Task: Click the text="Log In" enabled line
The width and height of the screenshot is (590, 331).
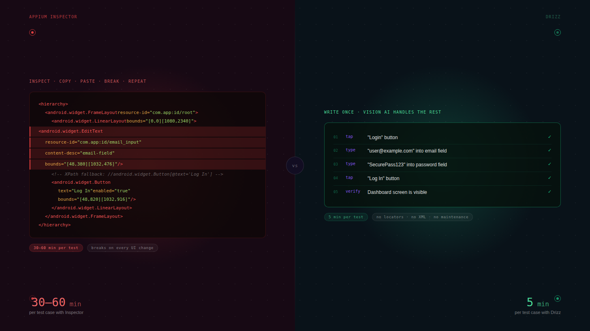Action: pos(94,191)
